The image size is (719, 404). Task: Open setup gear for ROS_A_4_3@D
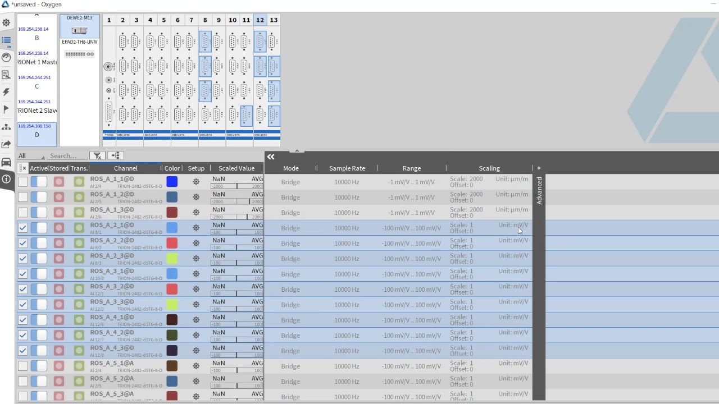[196, 351]
